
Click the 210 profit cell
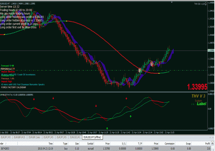click(208, 149)
